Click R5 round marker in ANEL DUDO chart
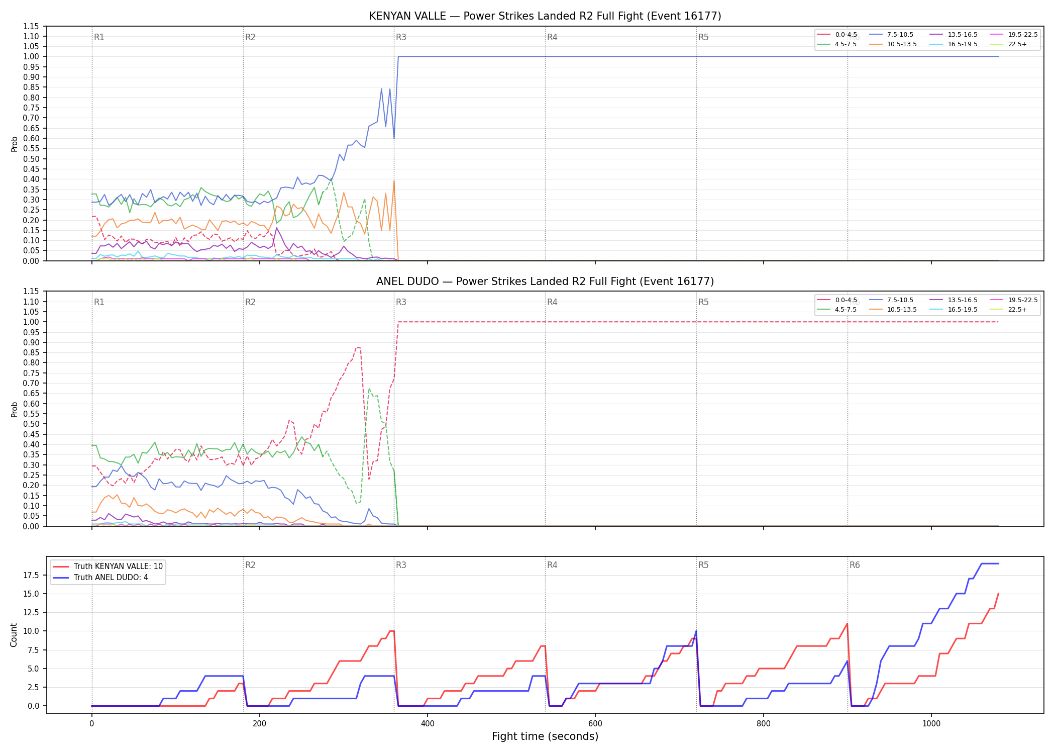Image resolution: width=1055 pixels, height=754 pixels. pos(703,302)
